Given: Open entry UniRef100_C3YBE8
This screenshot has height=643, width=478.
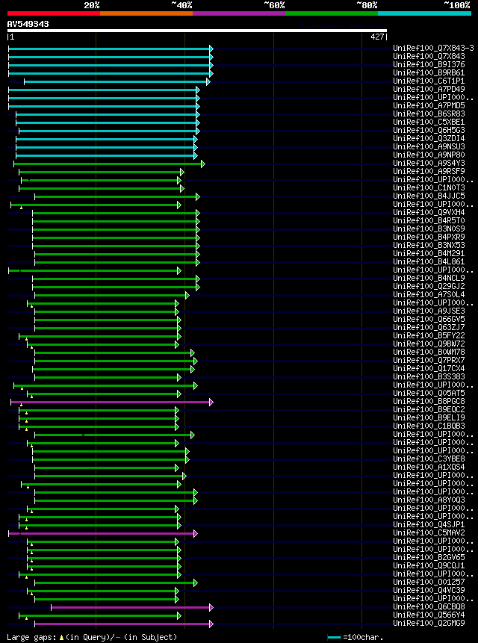Looking at the screenshot, I should click(429, 459).
